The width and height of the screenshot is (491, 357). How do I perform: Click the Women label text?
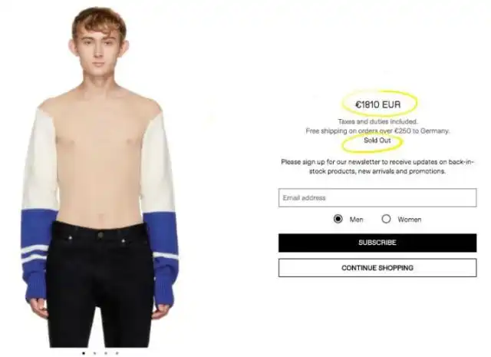point(409,220)
